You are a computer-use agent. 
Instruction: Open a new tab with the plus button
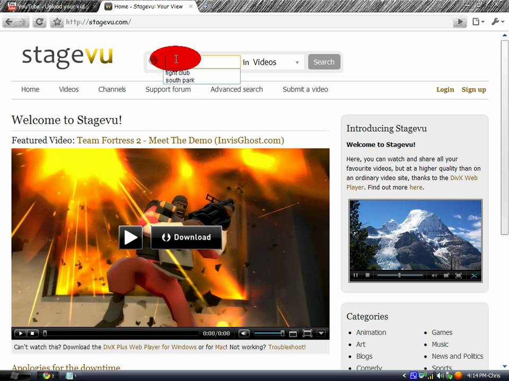point(205,6)
